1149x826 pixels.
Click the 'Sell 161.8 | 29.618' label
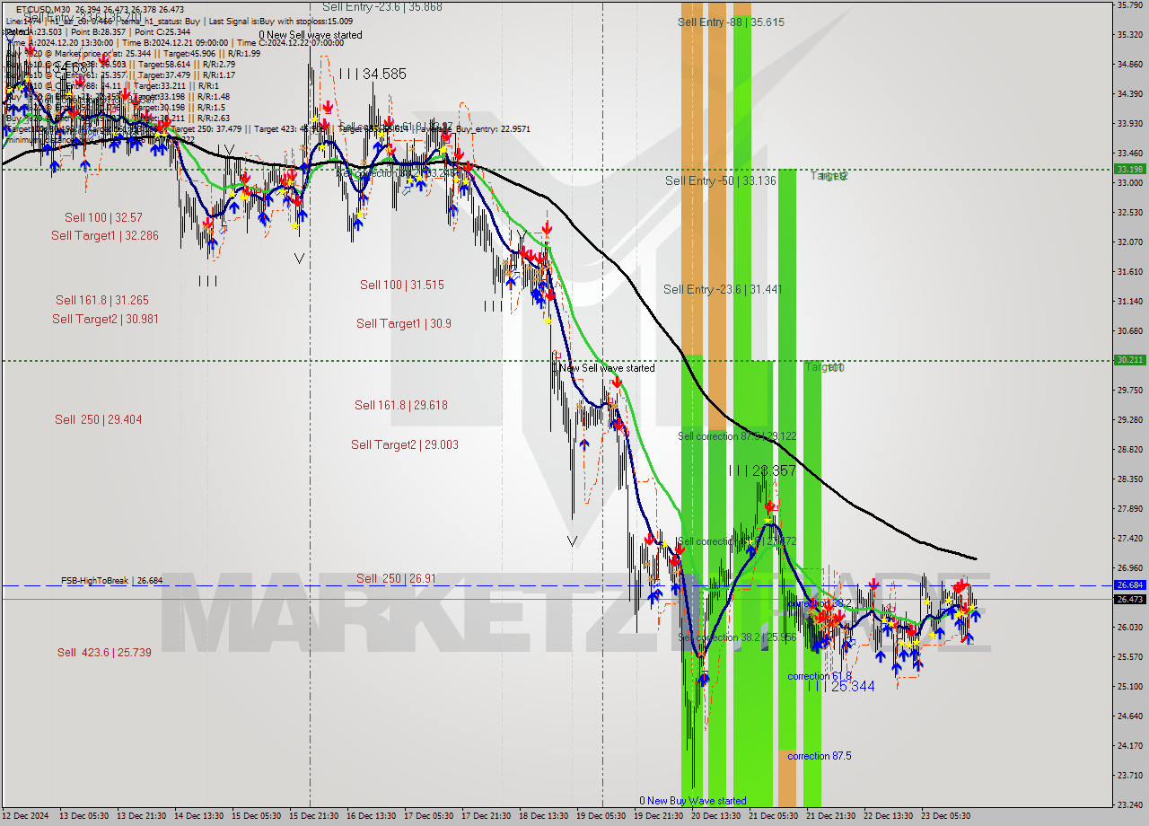click(401, 405)
